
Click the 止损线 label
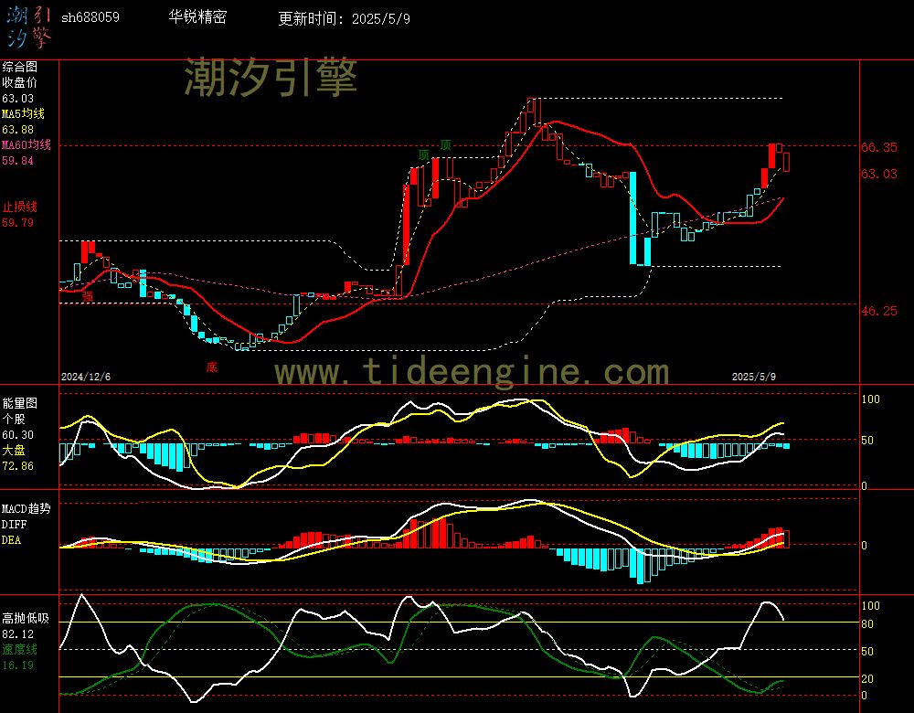20,207
